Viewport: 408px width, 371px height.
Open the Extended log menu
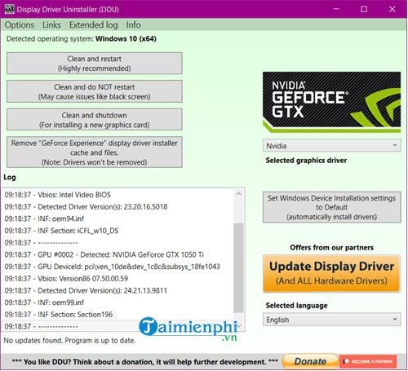93,25
